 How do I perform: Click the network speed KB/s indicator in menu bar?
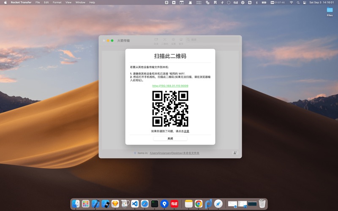199,3
